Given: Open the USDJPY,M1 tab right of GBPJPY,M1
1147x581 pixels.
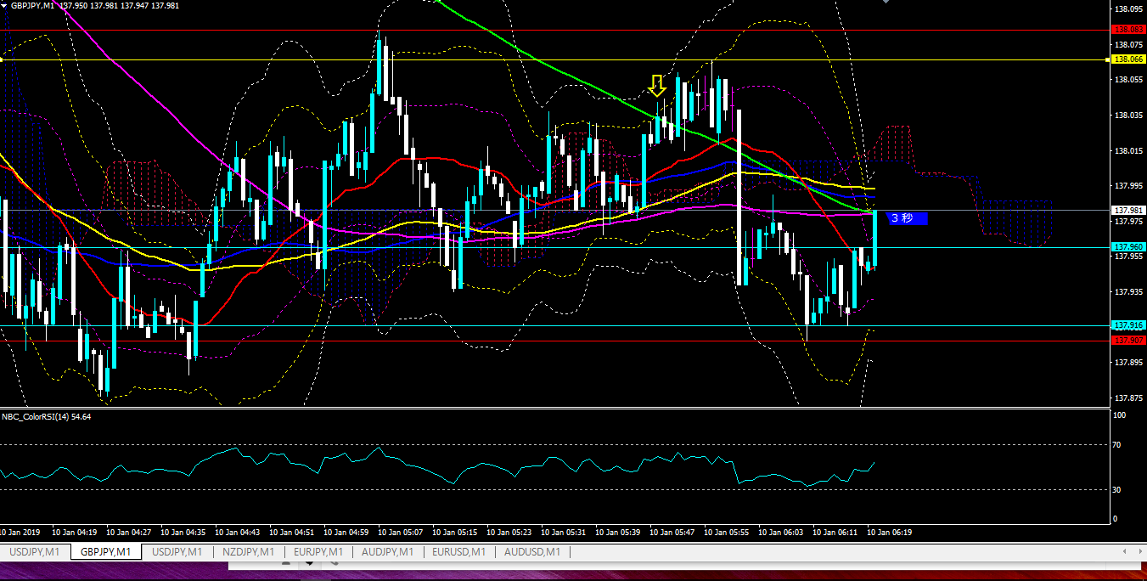Looking at the screenshot, I should [177, 552].
